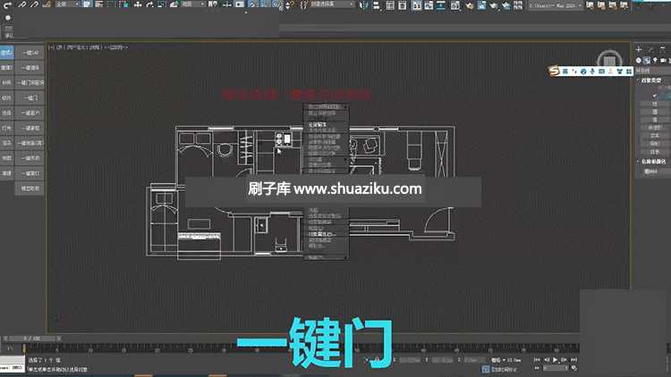Click the Redo arrow icon

pos(7,4)
